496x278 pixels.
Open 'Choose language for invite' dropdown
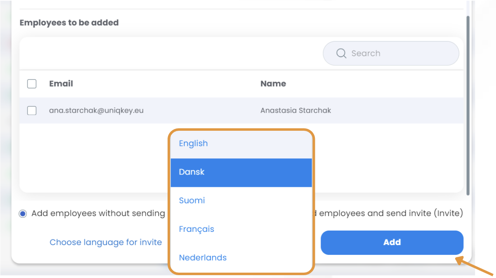[106, 243]
